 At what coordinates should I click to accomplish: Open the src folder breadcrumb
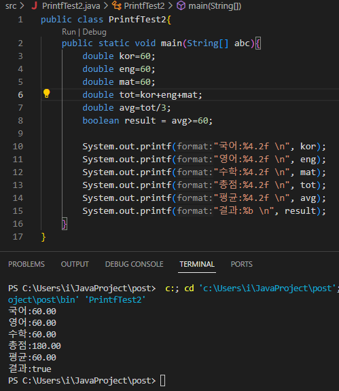coord(11,5)
